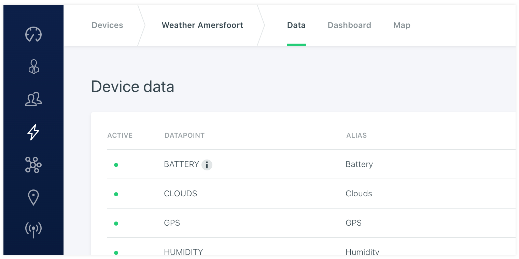
Task: Open the user groups icon in sidebar
Action: (33, 99)
